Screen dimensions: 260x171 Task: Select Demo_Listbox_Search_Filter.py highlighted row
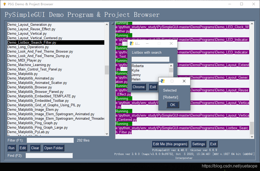(56, 43)
